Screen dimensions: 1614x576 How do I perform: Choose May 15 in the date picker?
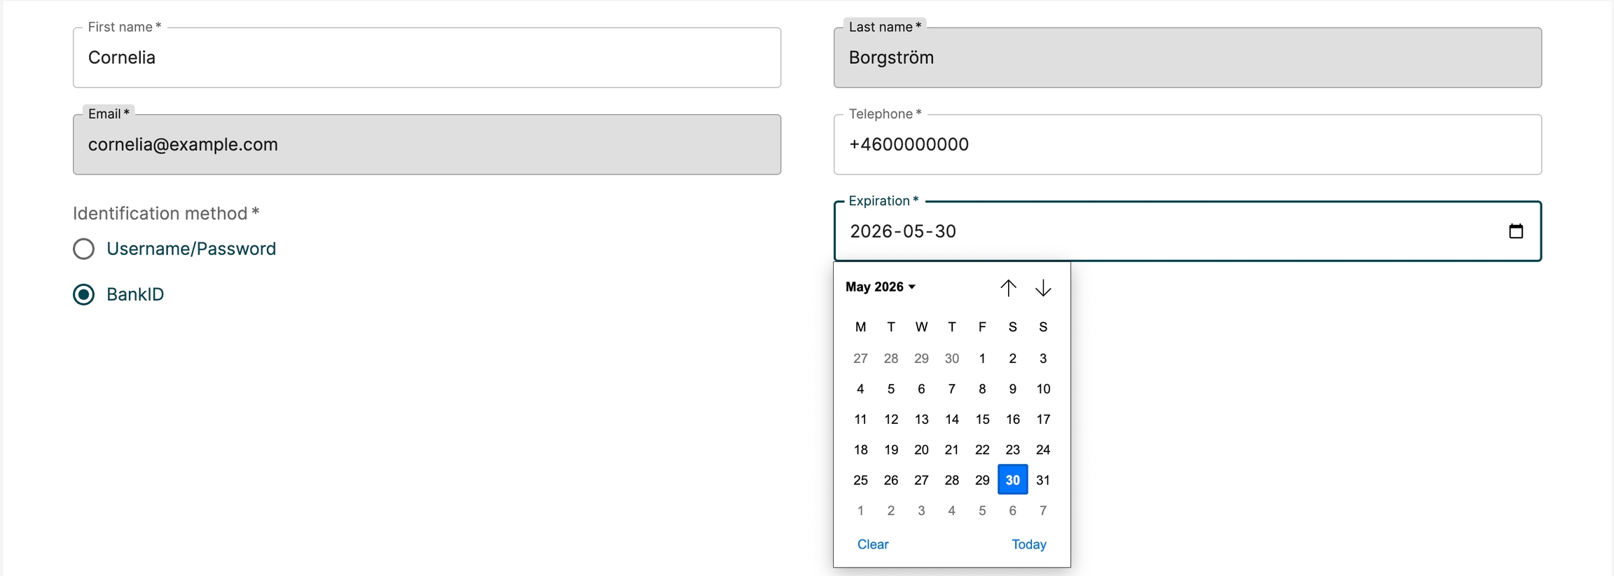point(982,419)
